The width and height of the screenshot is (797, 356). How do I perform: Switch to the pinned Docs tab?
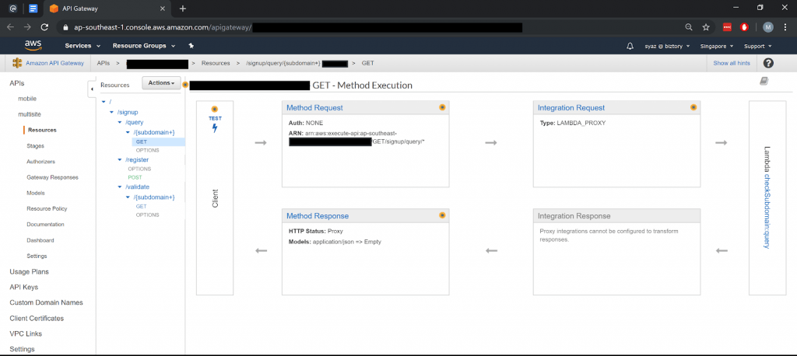coord(33,9)
